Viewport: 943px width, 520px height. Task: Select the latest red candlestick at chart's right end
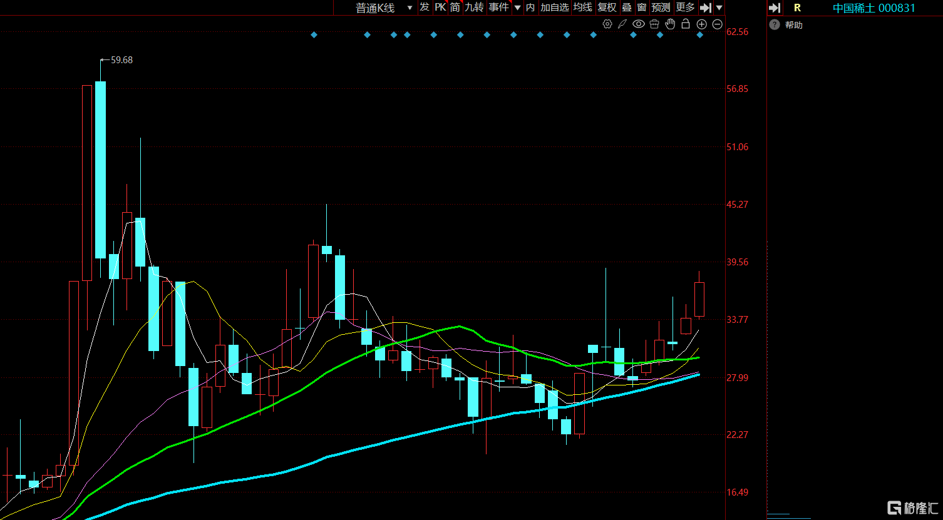699,299
